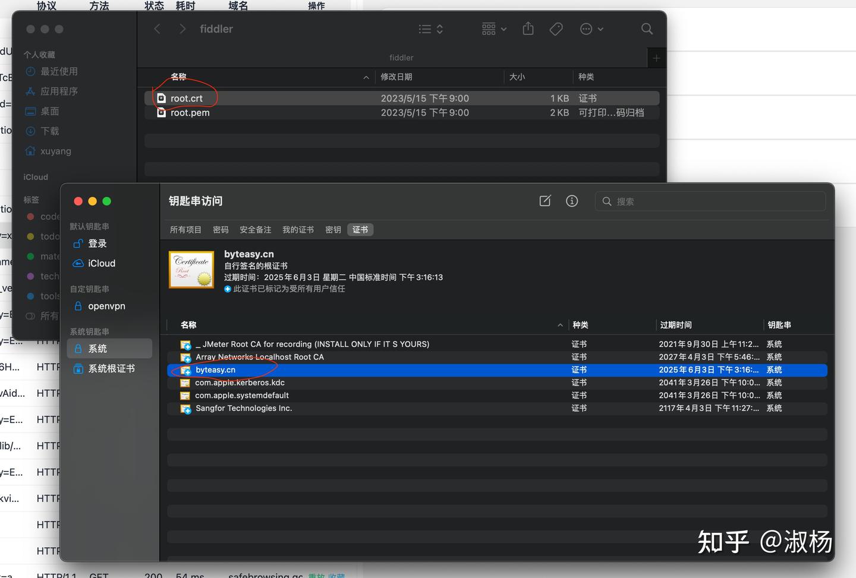The image size is (856, 578).
Task: Select the JMeter Root CA certificate row
Action: [x=497, y=344]
